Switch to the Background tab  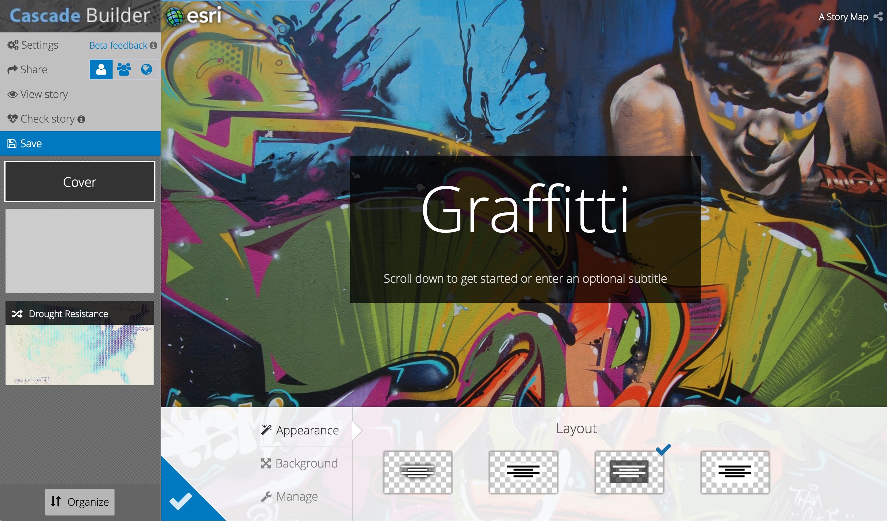point(300,463)
